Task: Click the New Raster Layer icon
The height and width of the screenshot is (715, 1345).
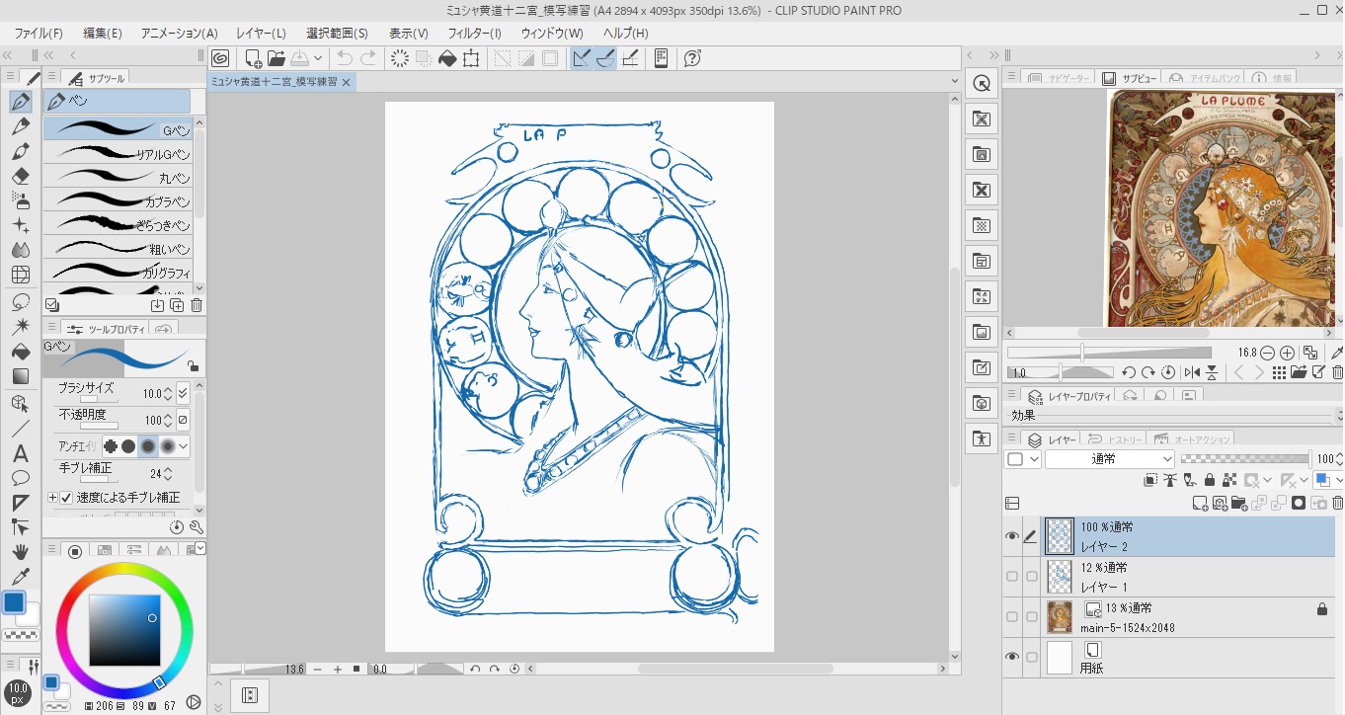Action: [1200, 503]
